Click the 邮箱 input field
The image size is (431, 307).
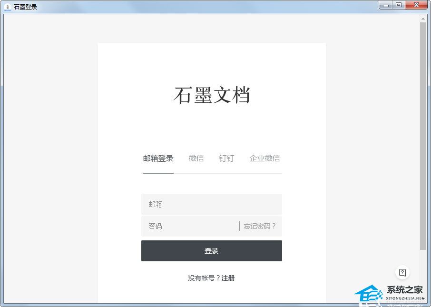click(x=212, y=204)
